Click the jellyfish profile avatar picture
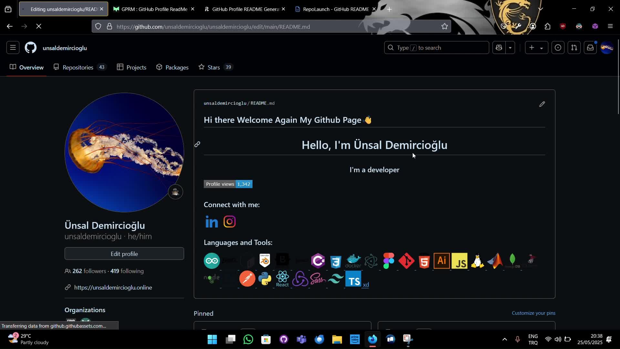 pos(124,153)
